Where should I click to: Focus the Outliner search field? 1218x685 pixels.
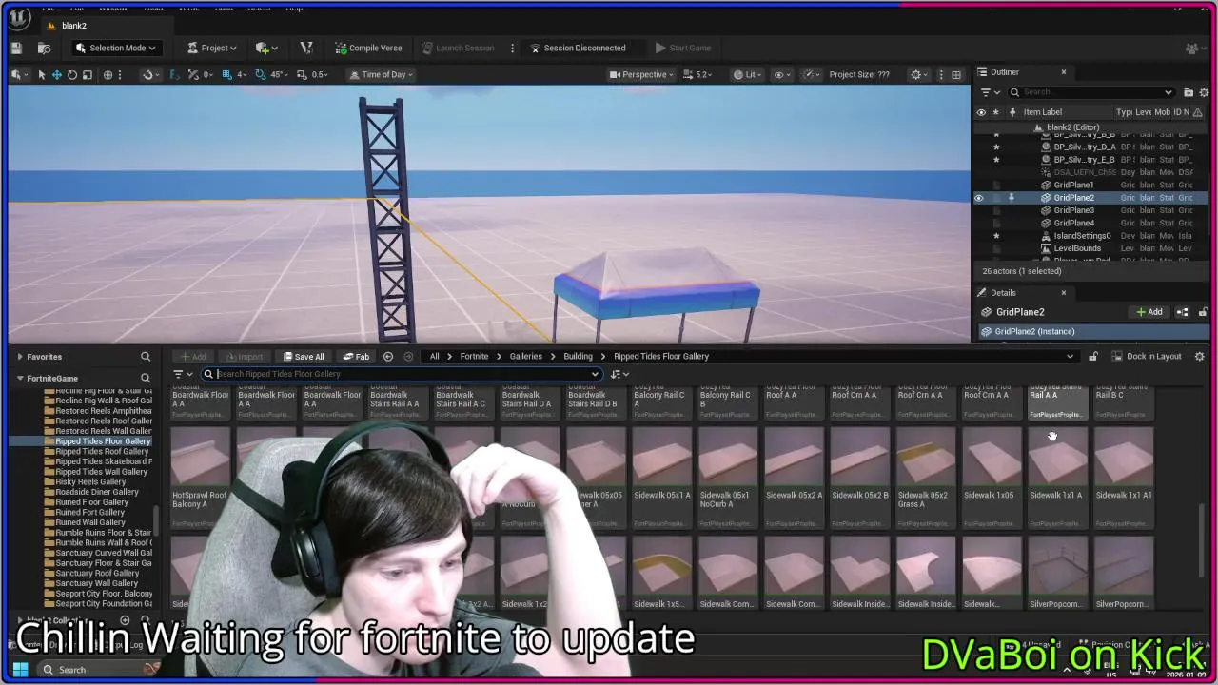[x=1093, y=92]
